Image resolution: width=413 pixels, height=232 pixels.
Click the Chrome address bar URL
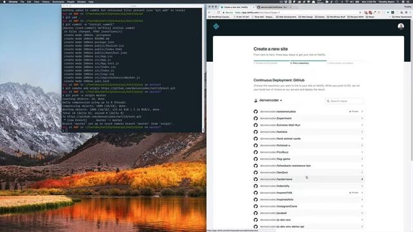pyautogui.click(x=257, y=12)
